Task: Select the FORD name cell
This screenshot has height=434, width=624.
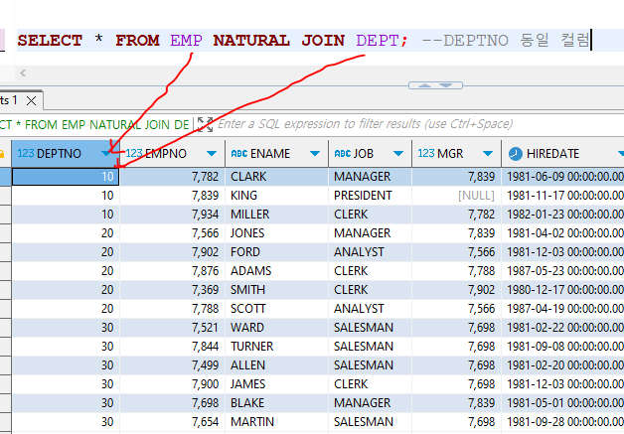Action: (x=276, y=252)
